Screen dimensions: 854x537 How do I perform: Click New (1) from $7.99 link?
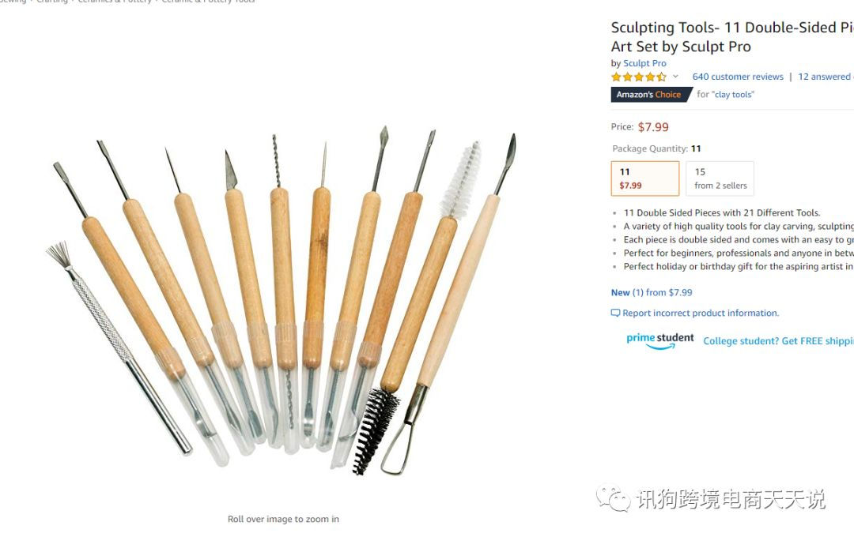652,293
